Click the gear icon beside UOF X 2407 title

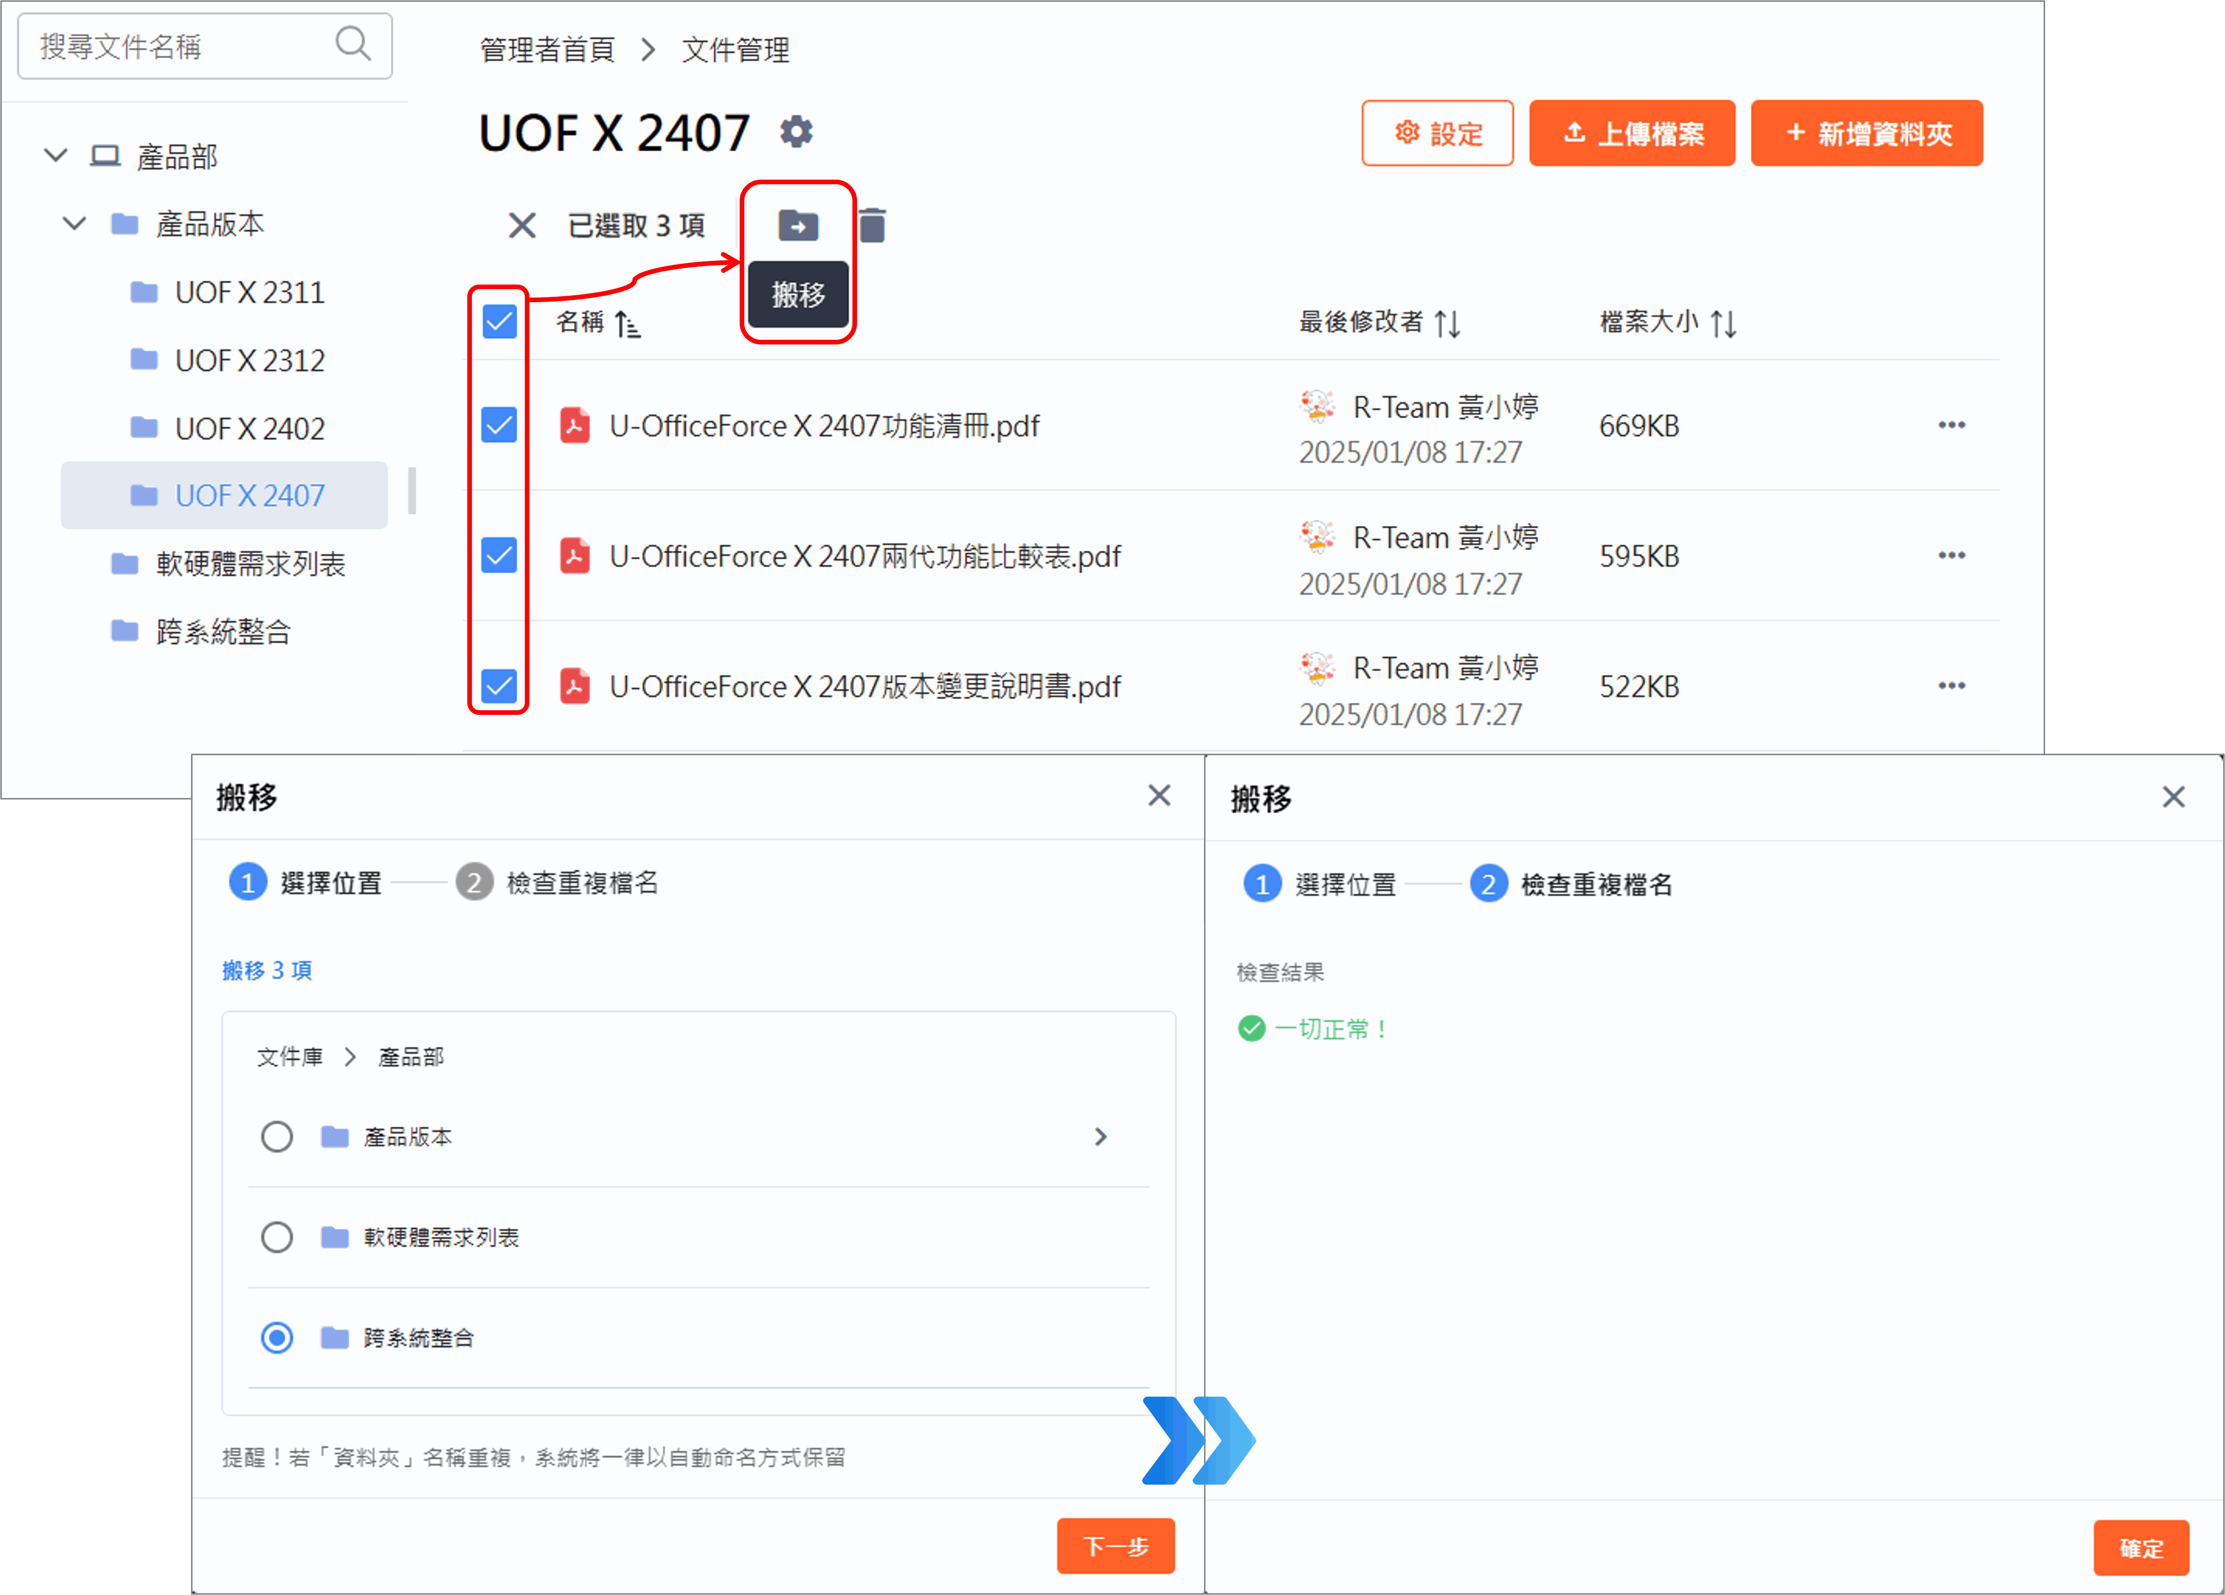tap(796, 131)
